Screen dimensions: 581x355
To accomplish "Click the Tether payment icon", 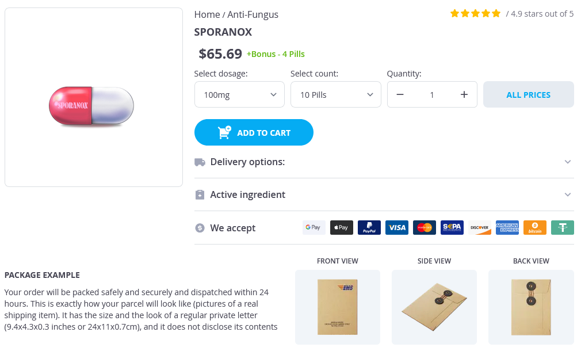I will tap(563, 227).
